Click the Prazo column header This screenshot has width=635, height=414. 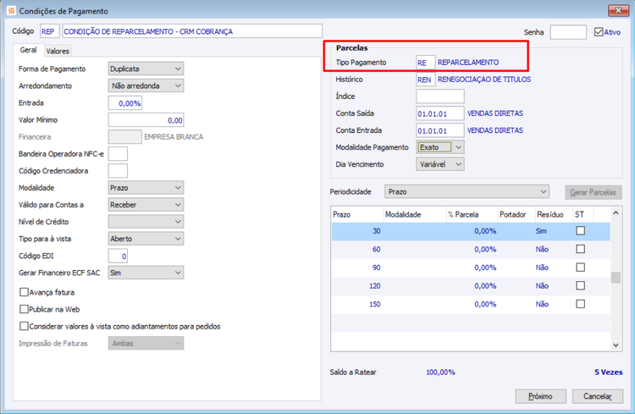point(357,214)
